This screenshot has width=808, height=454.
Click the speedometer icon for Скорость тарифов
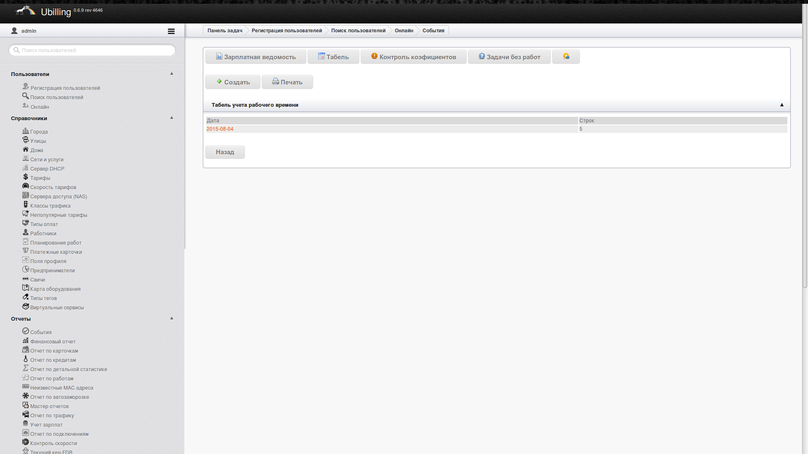point(26,186)
